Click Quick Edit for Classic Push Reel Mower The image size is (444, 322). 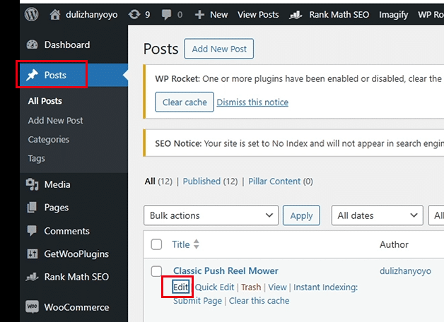pyautogui.click(x=214, y=287)
